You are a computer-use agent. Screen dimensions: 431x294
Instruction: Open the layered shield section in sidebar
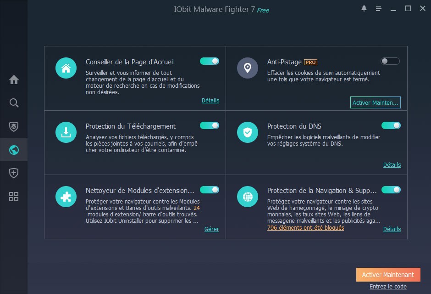14,127
